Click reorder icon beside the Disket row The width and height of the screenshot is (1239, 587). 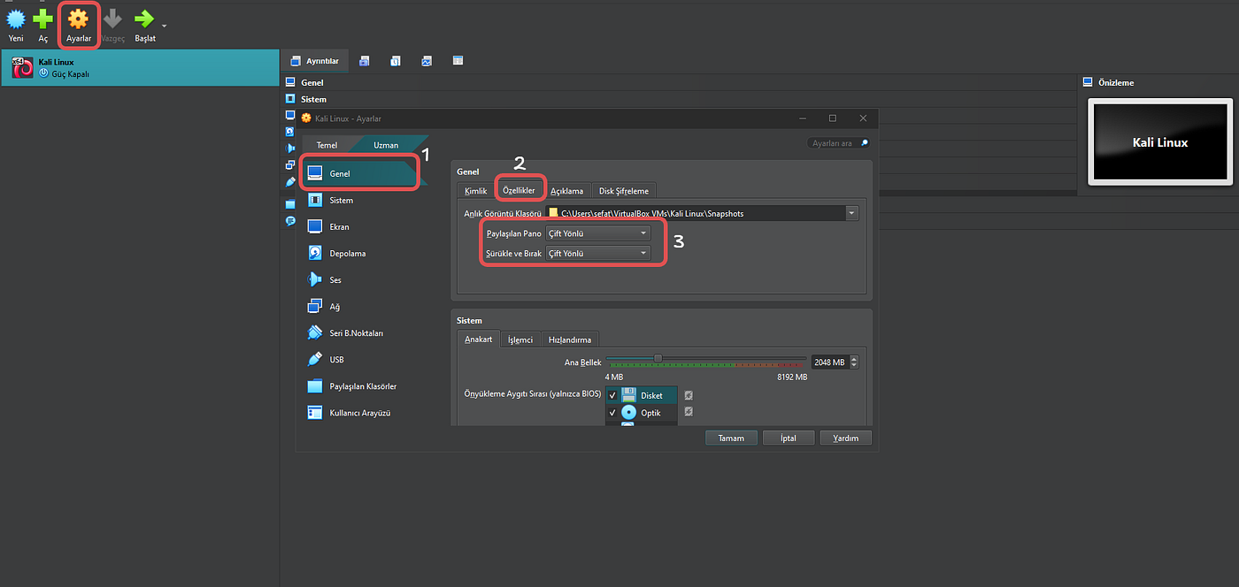(689, 395)
